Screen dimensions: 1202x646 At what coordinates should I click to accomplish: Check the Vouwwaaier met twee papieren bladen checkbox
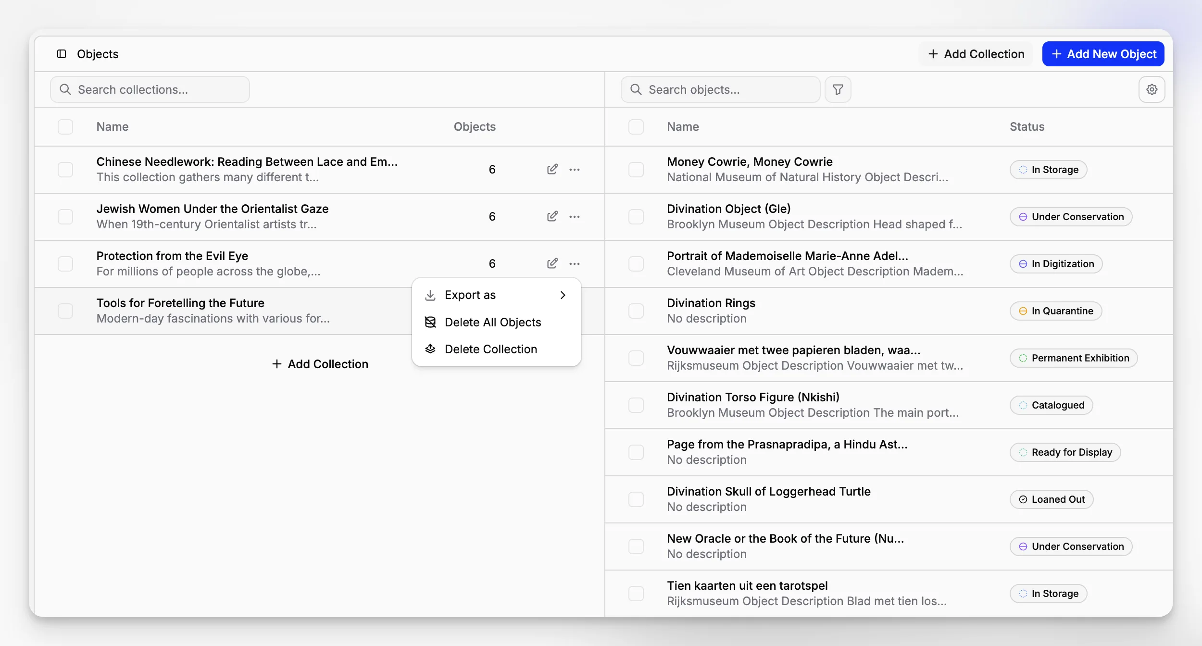coord(636,358)
